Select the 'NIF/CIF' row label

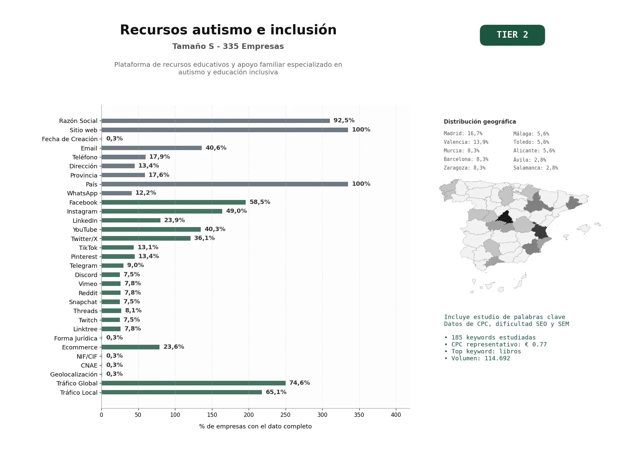pos(87,356)
